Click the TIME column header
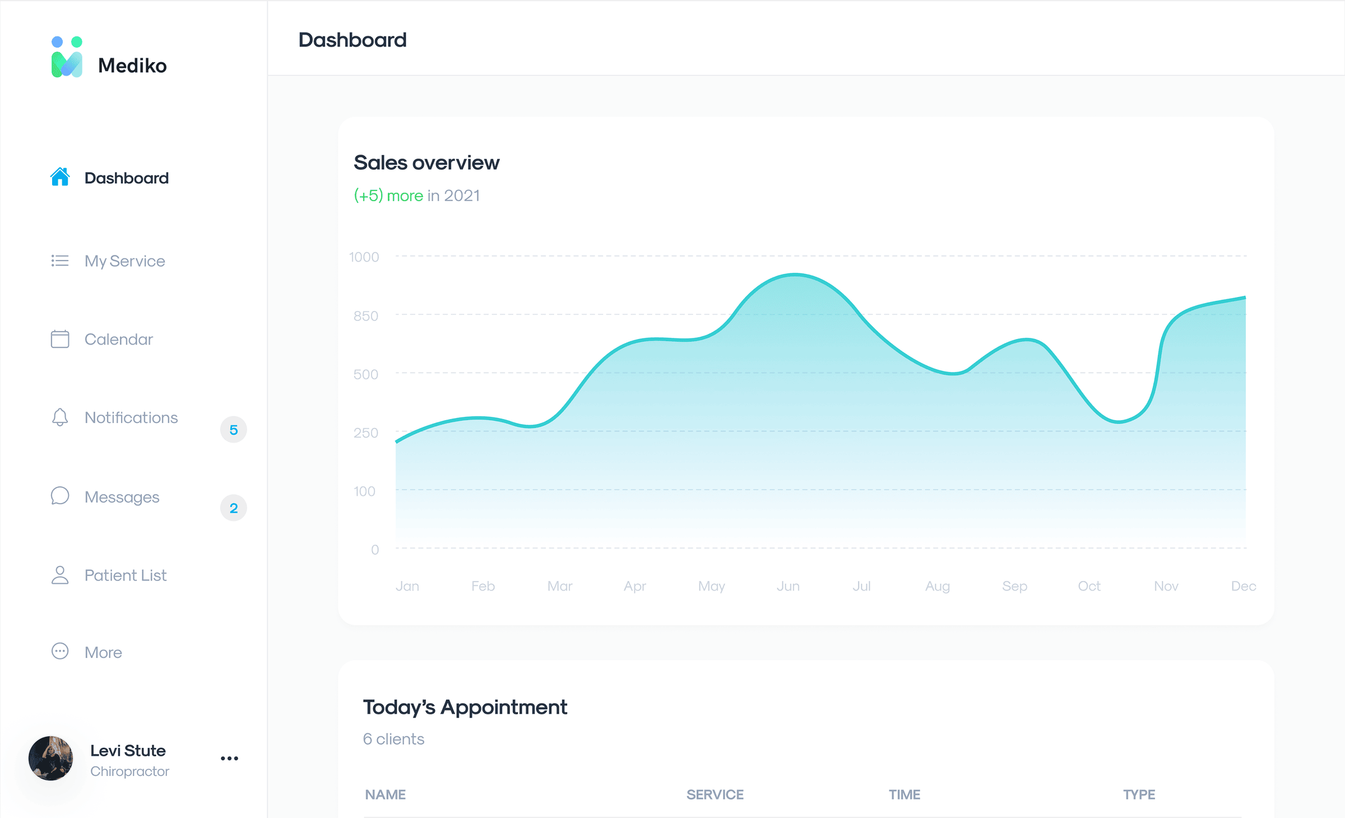Image resolution: width=1345 pixels, height=818 pixels. pos(904,794)
